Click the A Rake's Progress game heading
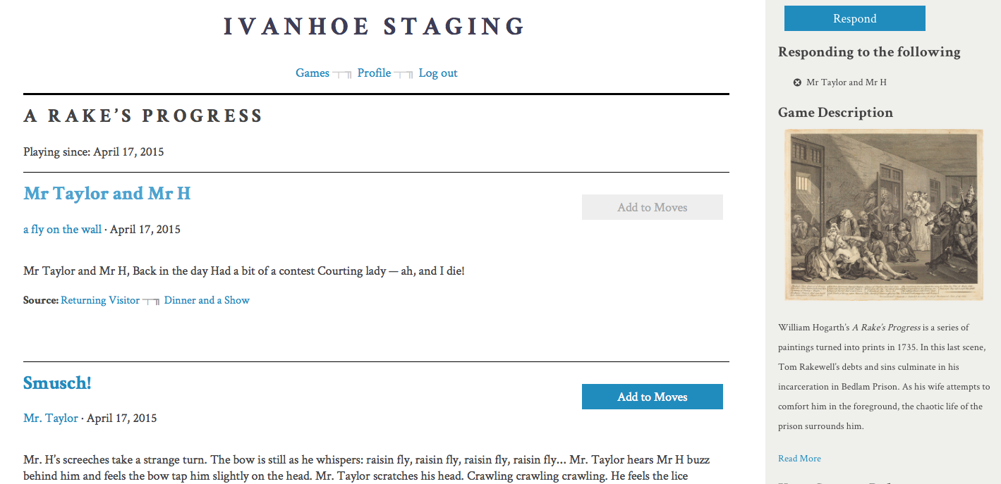The height and width of the screenshot is (484, 1001). coord(143,116)
